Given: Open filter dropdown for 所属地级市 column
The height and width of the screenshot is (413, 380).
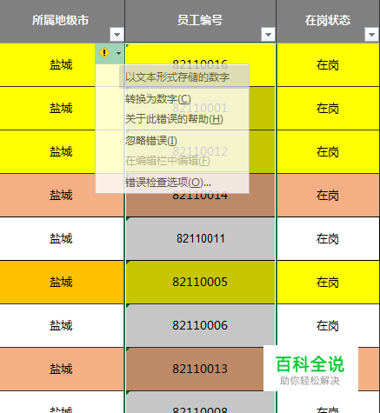Looking at the screenshot, I should pos(117,35).
